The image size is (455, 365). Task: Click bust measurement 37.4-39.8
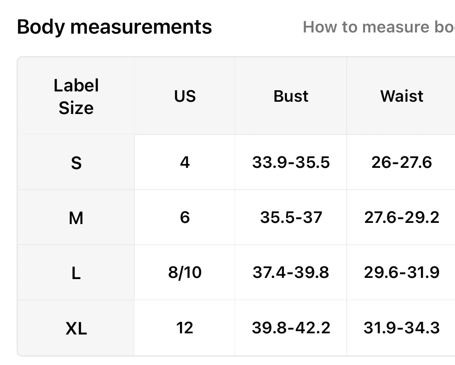pos(291,272)
